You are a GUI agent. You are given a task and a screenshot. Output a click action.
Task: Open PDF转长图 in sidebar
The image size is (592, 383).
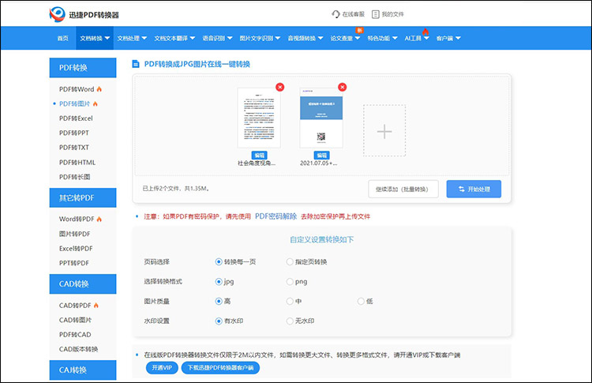tap(75, 177)
